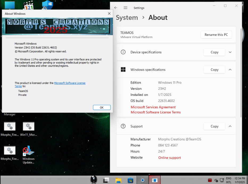
Task: Select the OS build value 22631.4602
Action: coord(166,101)
